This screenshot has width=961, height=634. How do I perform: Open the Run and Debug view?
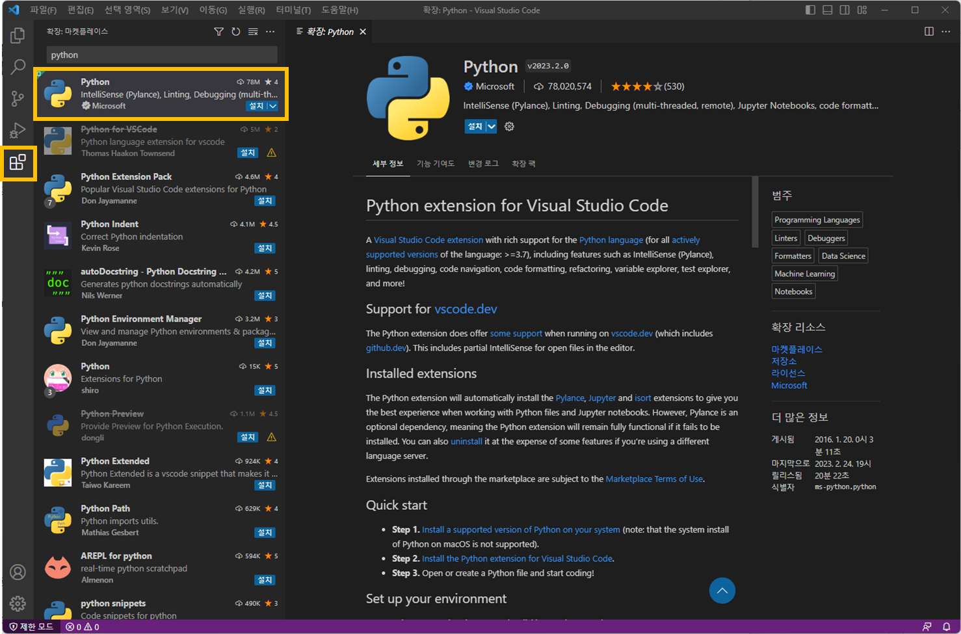coord(18,130)
